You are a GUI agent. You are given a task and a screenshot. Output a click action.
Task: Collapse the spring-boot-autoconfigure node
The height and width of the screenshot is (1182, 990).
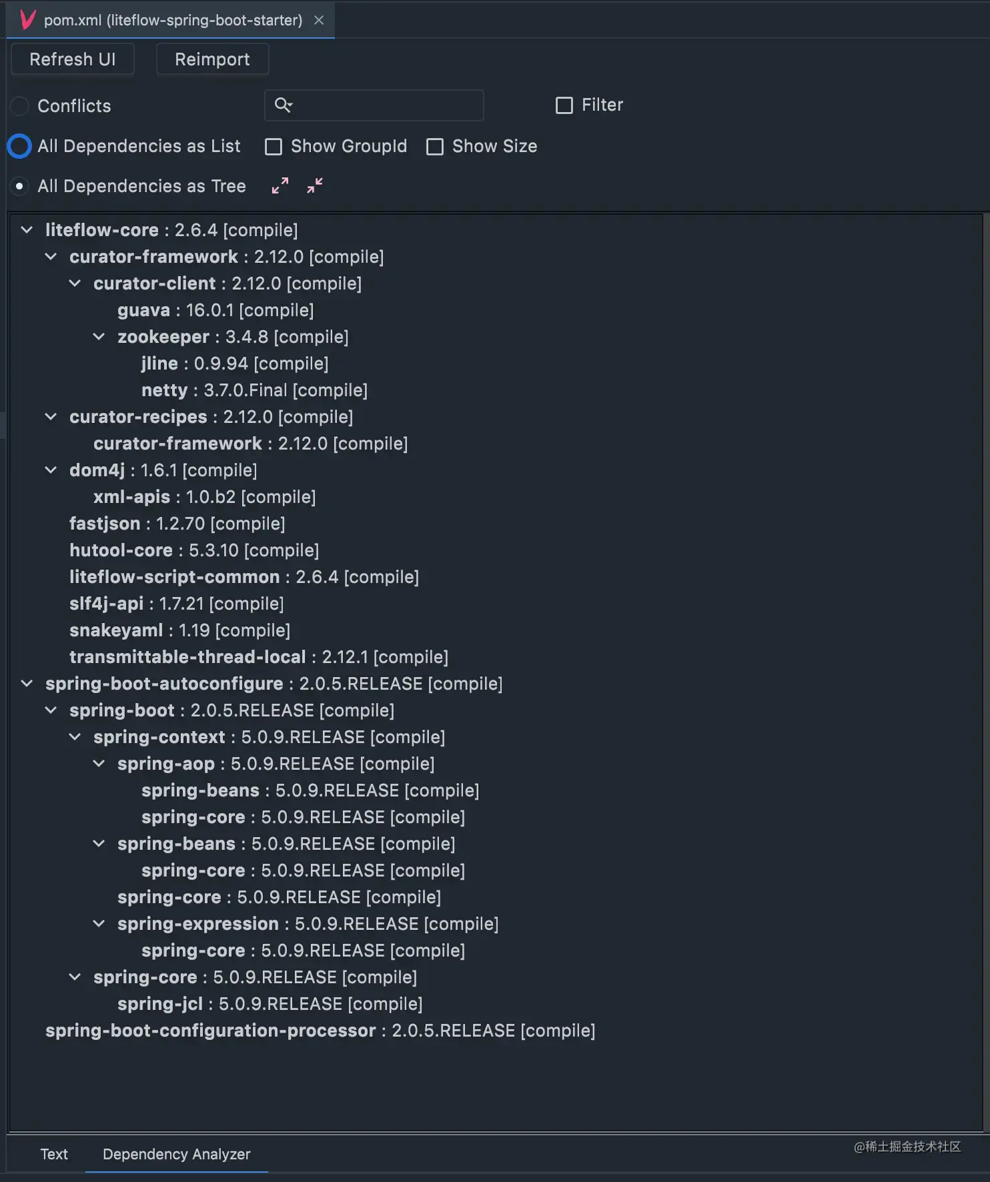[x=27, y=684]
